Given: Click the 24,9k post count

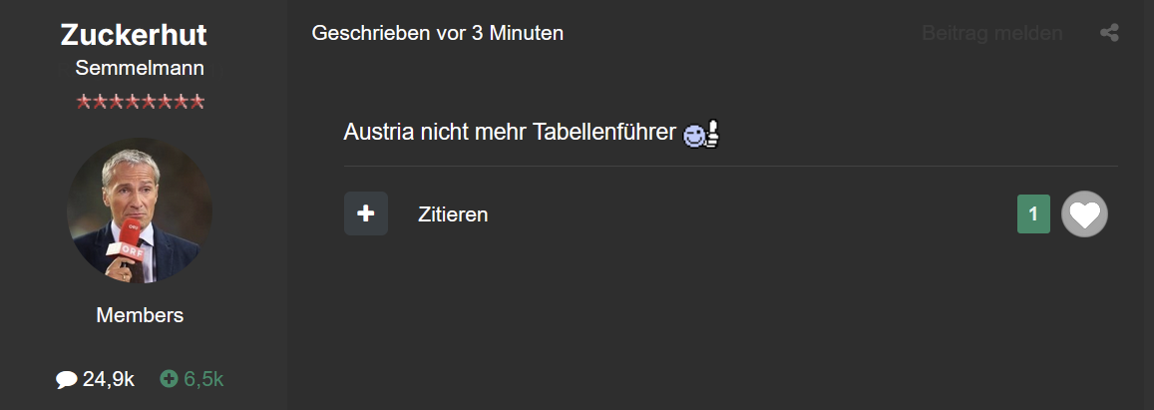Looking at the screenshot, I should tap(108, 380).
